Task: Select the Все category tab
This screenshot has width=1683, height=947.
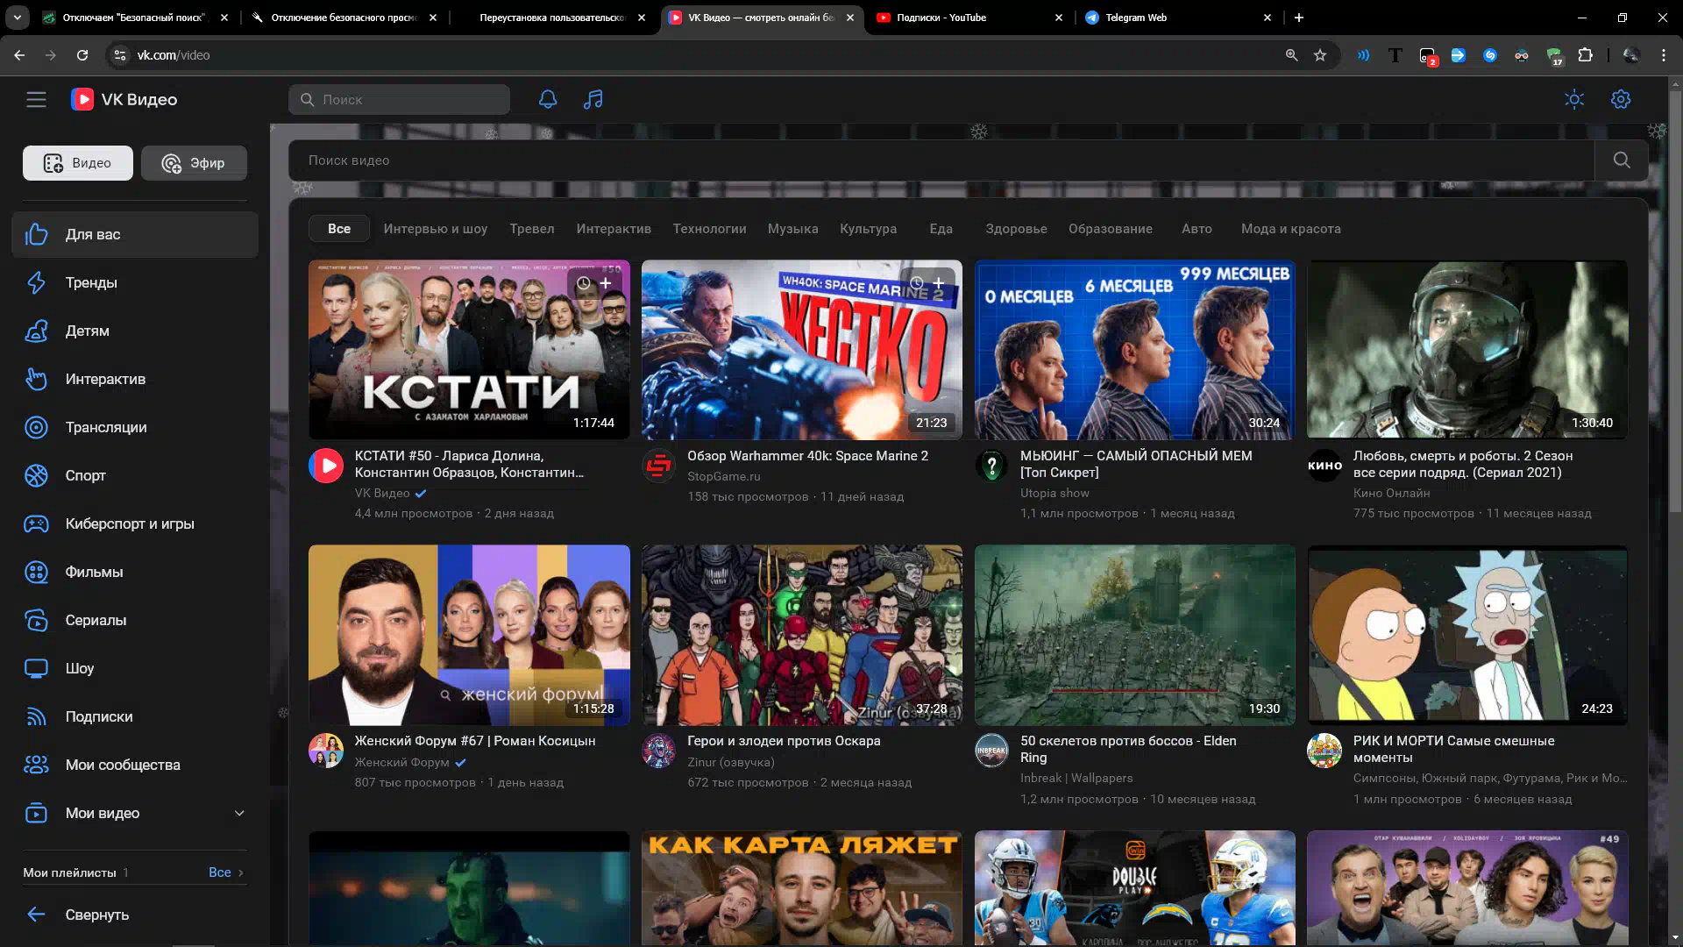Action: (x=339, y=229)
